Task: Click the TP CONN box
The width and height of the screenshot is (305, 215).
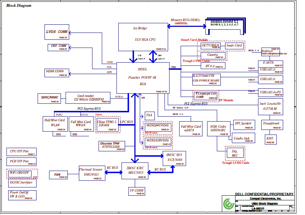Action: pyautogui.click(x=137, y=191)
